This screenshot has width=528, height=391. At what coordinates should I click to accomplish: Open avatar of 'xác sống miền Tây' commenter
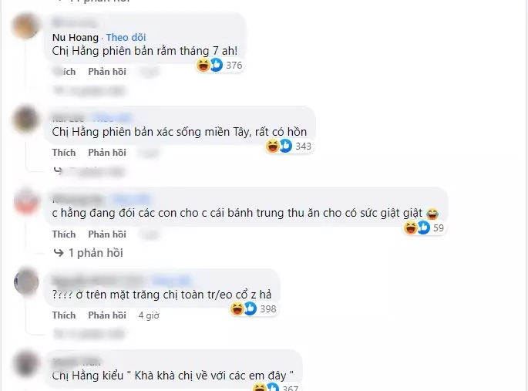(x=25, y=119)
